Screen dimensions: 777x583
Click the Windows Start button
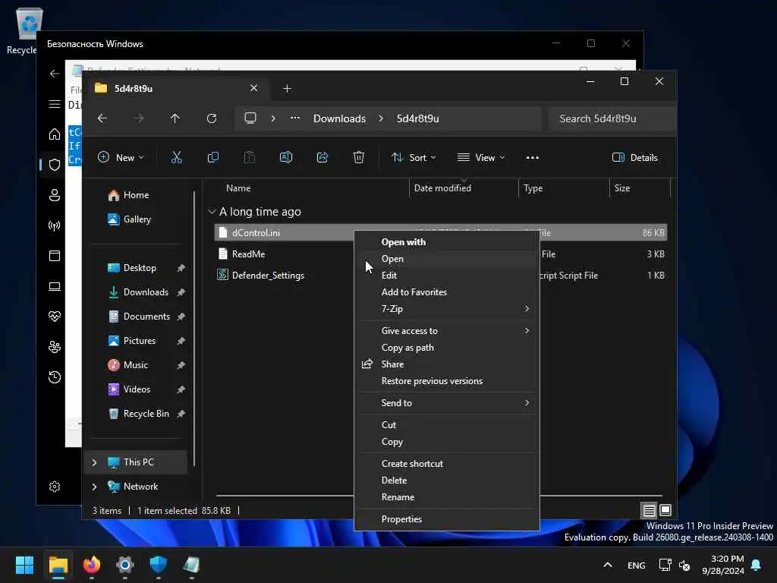pyautogui.click(x=24, y=565)
